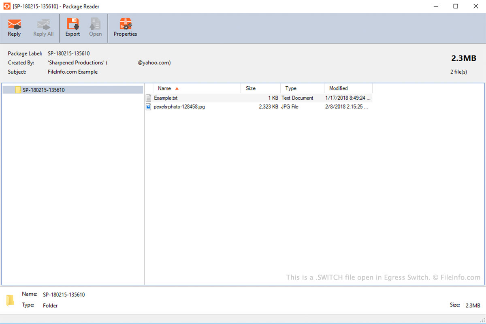Click the Example.txt text document icon
Screen dimensions: 486x324
(149, 98)
